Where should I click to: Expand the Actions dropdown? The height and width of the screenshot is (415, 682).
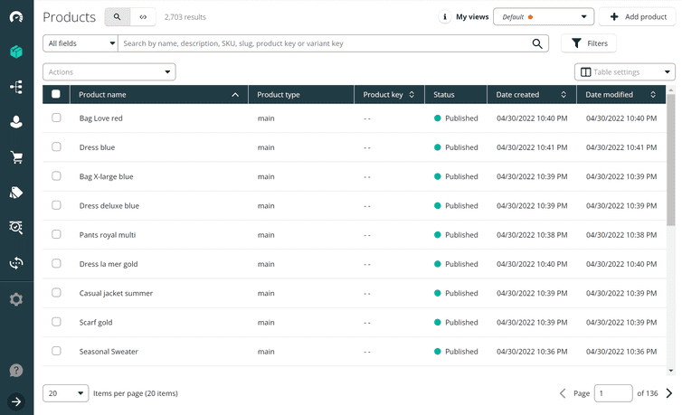(x=109, y=72)
